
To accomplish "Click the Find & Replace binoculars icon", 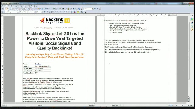I will coord(63,9).
